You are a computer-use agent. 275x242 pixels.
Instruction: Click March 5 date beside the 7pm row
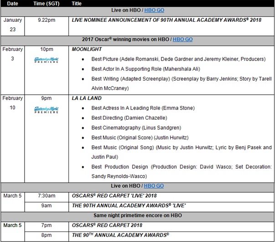[12, 225]
